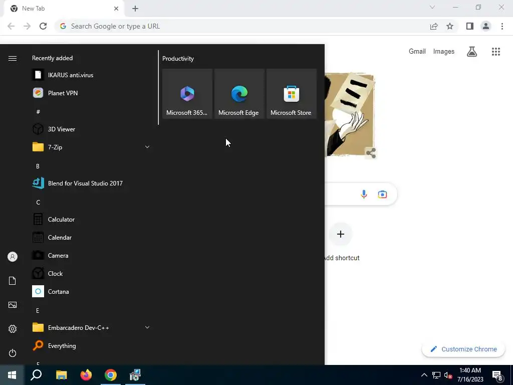Image resolution: width=513 pixels, height=385 pixels.
Task: Open the Microsoft Edge tile
Action: click(239, 94)
